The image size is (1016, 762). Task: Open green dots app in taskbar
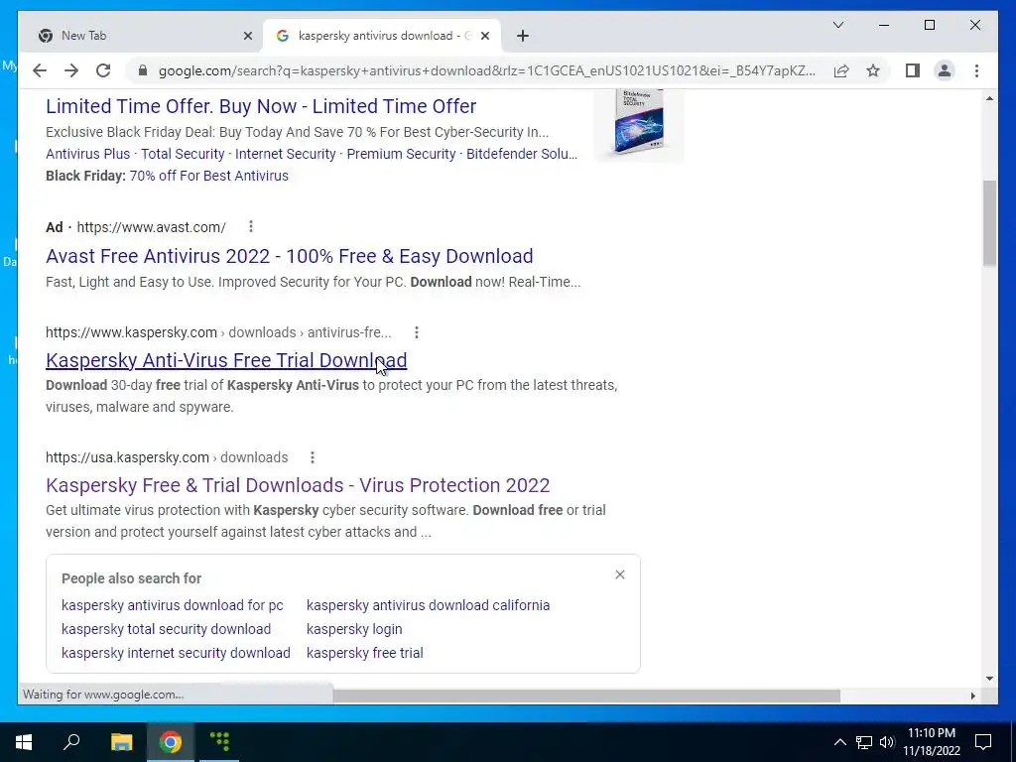pos(219,742)
